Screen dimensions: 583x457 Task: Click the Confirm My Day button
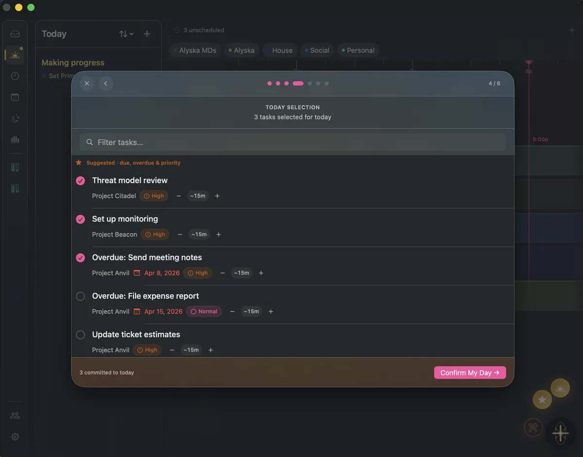(x=469, y=372)
